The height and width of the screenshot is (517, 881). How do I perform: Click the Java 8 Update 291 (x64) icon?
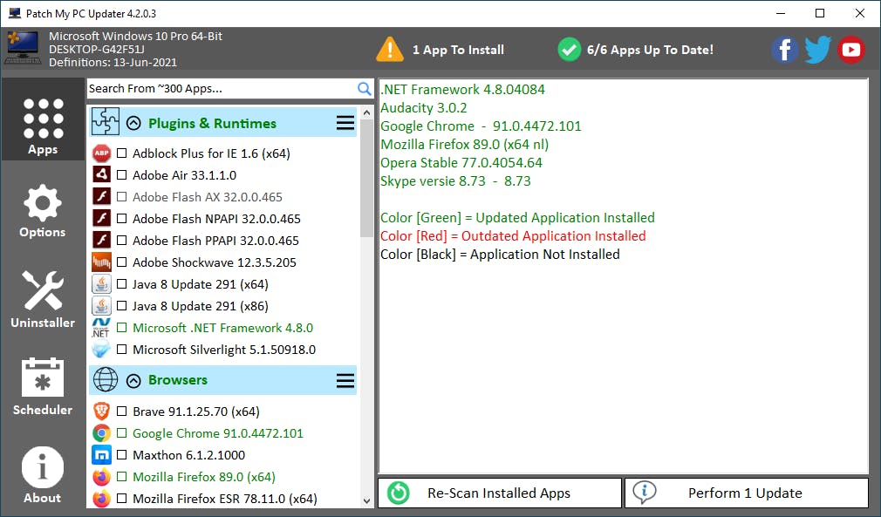coord(102,284)
